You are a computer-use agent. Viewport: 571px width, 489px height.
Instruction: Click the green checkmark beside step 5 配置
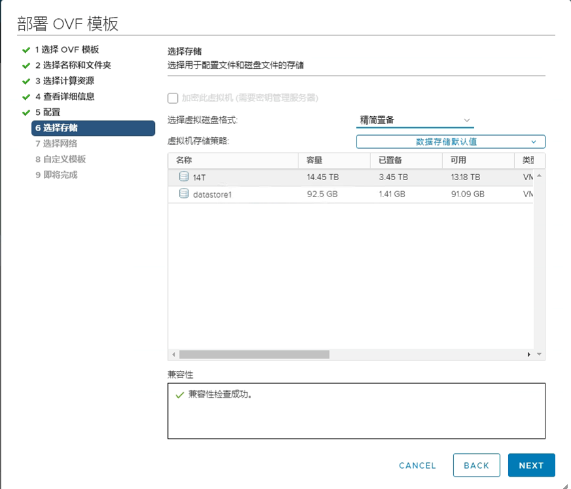coord(26,112)
